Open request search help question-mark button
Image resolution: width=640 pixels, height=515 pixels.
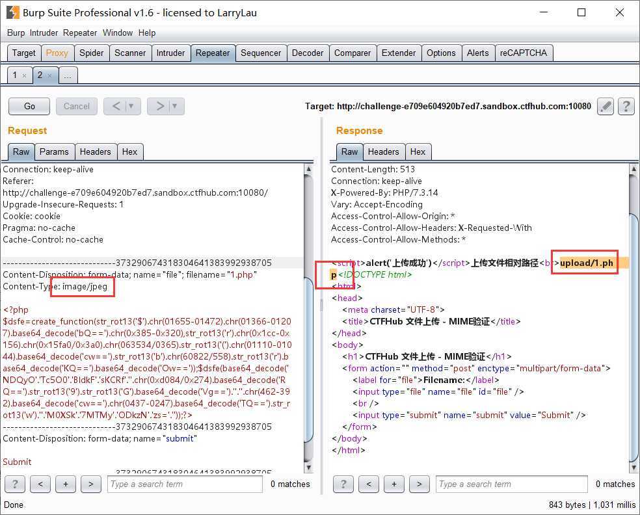(x=15, y=484)
